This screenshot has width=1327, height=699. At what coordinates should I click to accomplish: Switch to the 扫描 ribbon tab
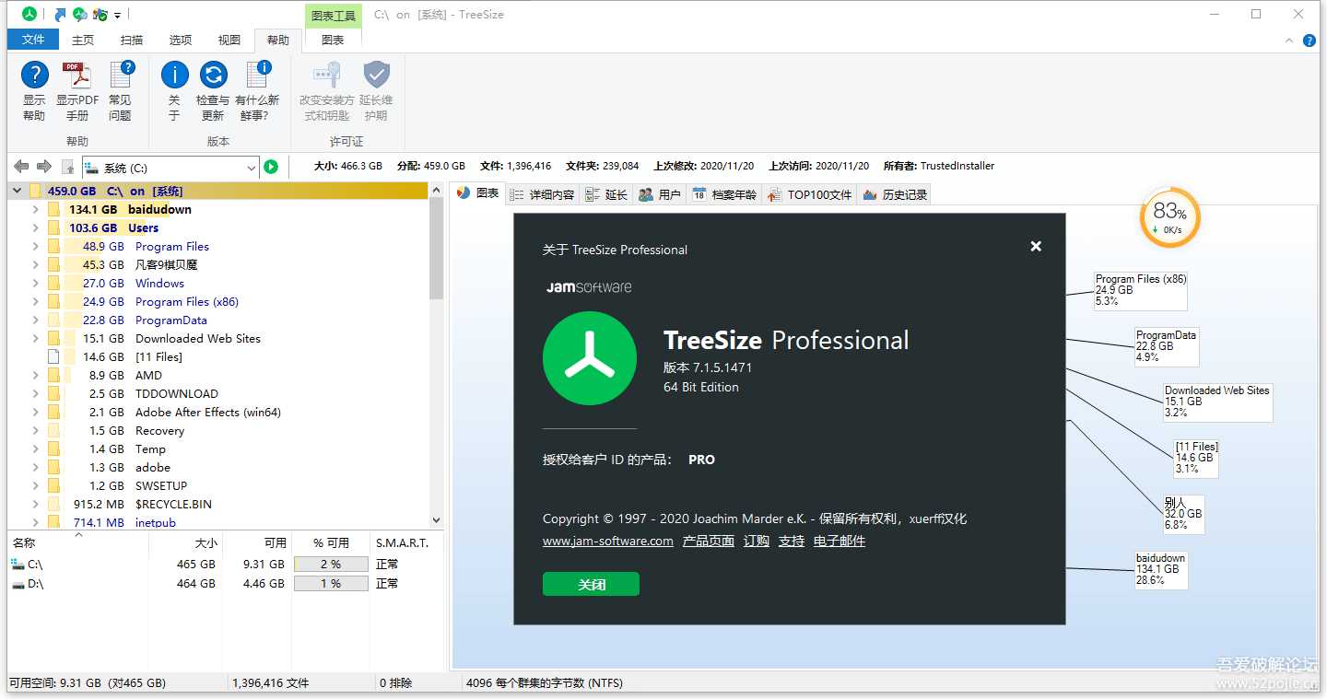(x=132, y=40)
